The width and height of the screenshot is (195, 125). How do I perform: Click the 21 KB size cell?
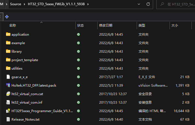pyautogui.click(x=185, y=77)
